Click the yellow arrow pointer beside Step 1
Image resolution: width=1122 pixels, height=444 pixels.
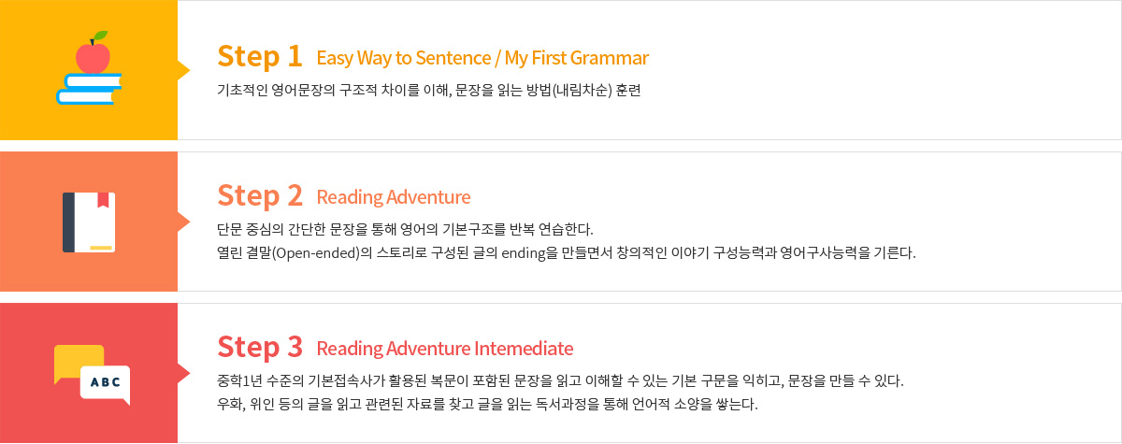point(183,69)
